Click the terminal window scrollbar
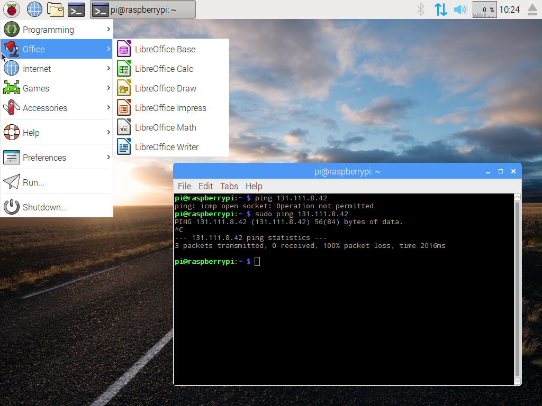542x406 pixels. tap(517, 291)
